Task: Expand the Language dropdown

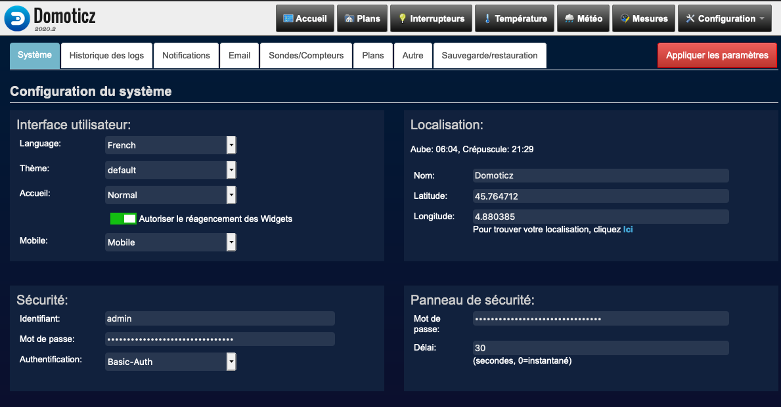Action: [x=170, y=145]
